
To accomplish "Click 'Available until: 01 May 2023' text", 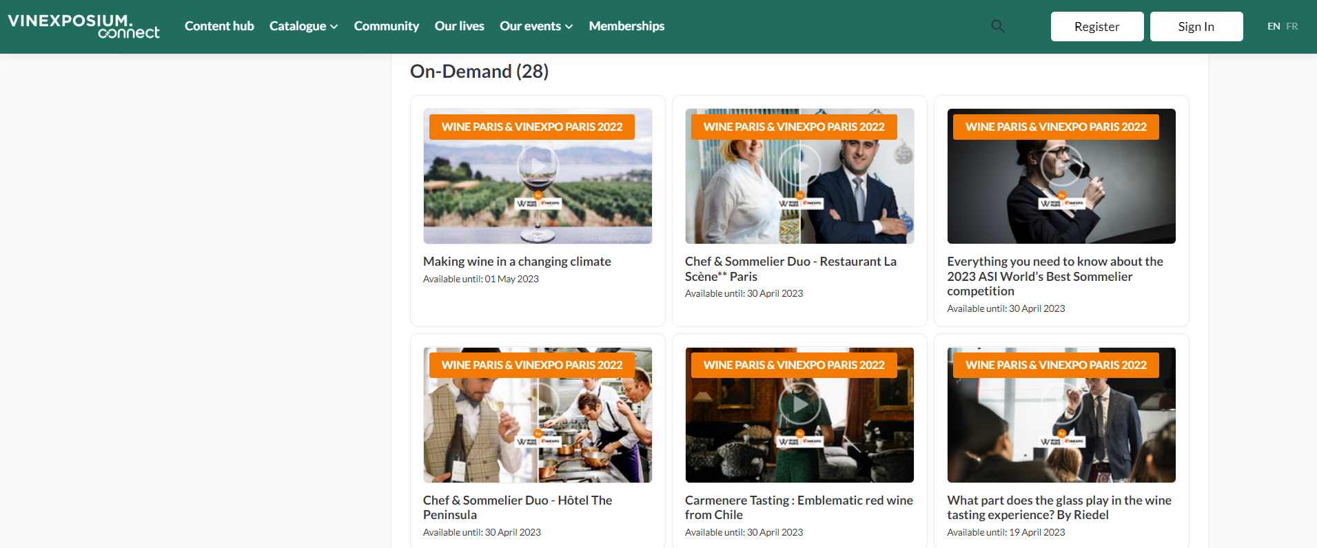I will point(481,279).
